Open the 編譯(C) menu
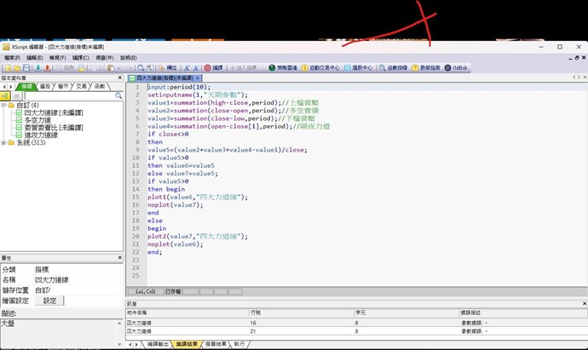This screenshot has width=588, height=350. click(81, 57)
